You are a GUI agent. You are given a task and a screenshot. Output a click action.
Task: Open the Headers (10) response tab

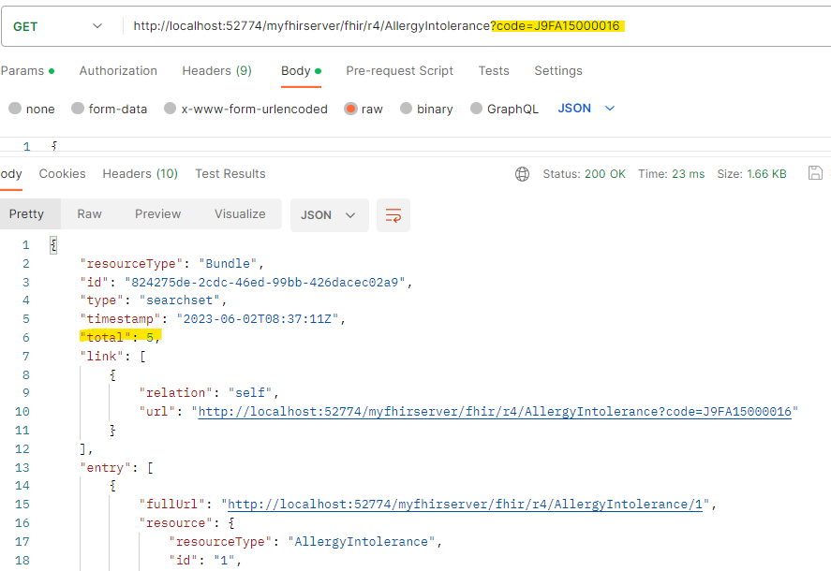[x=140, y=172]
